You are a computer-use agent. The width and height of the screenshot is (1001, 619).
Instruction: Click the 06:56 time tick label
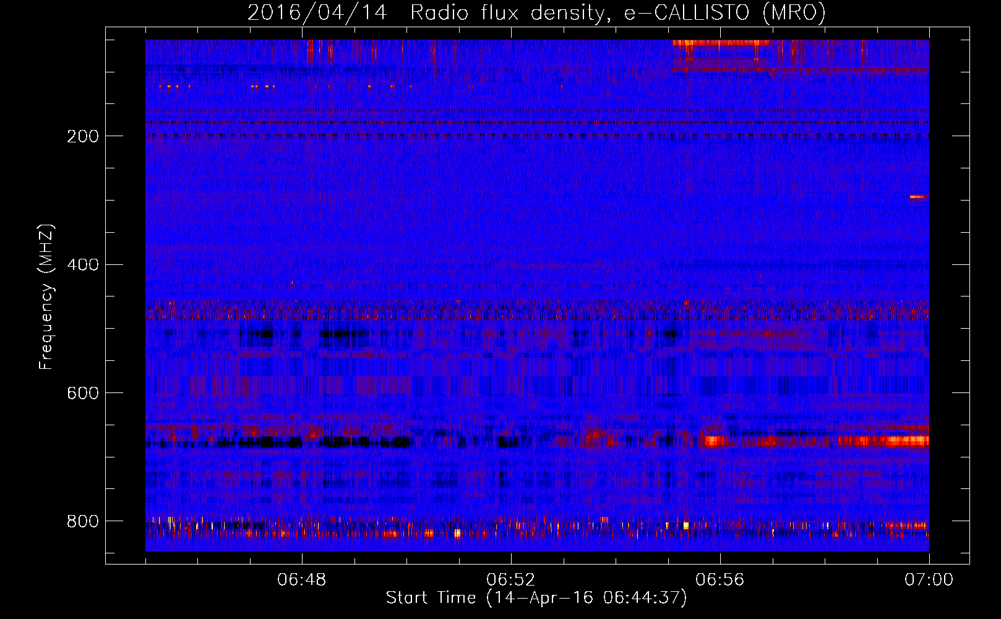[x=720, y=580]
